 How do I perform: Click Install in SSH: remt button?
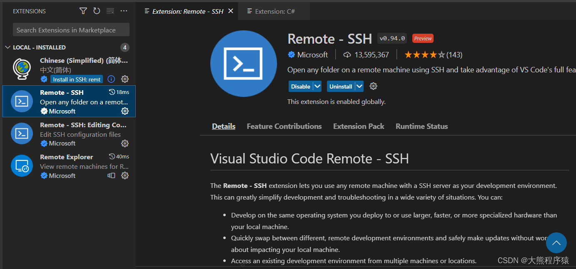point(77,79)
